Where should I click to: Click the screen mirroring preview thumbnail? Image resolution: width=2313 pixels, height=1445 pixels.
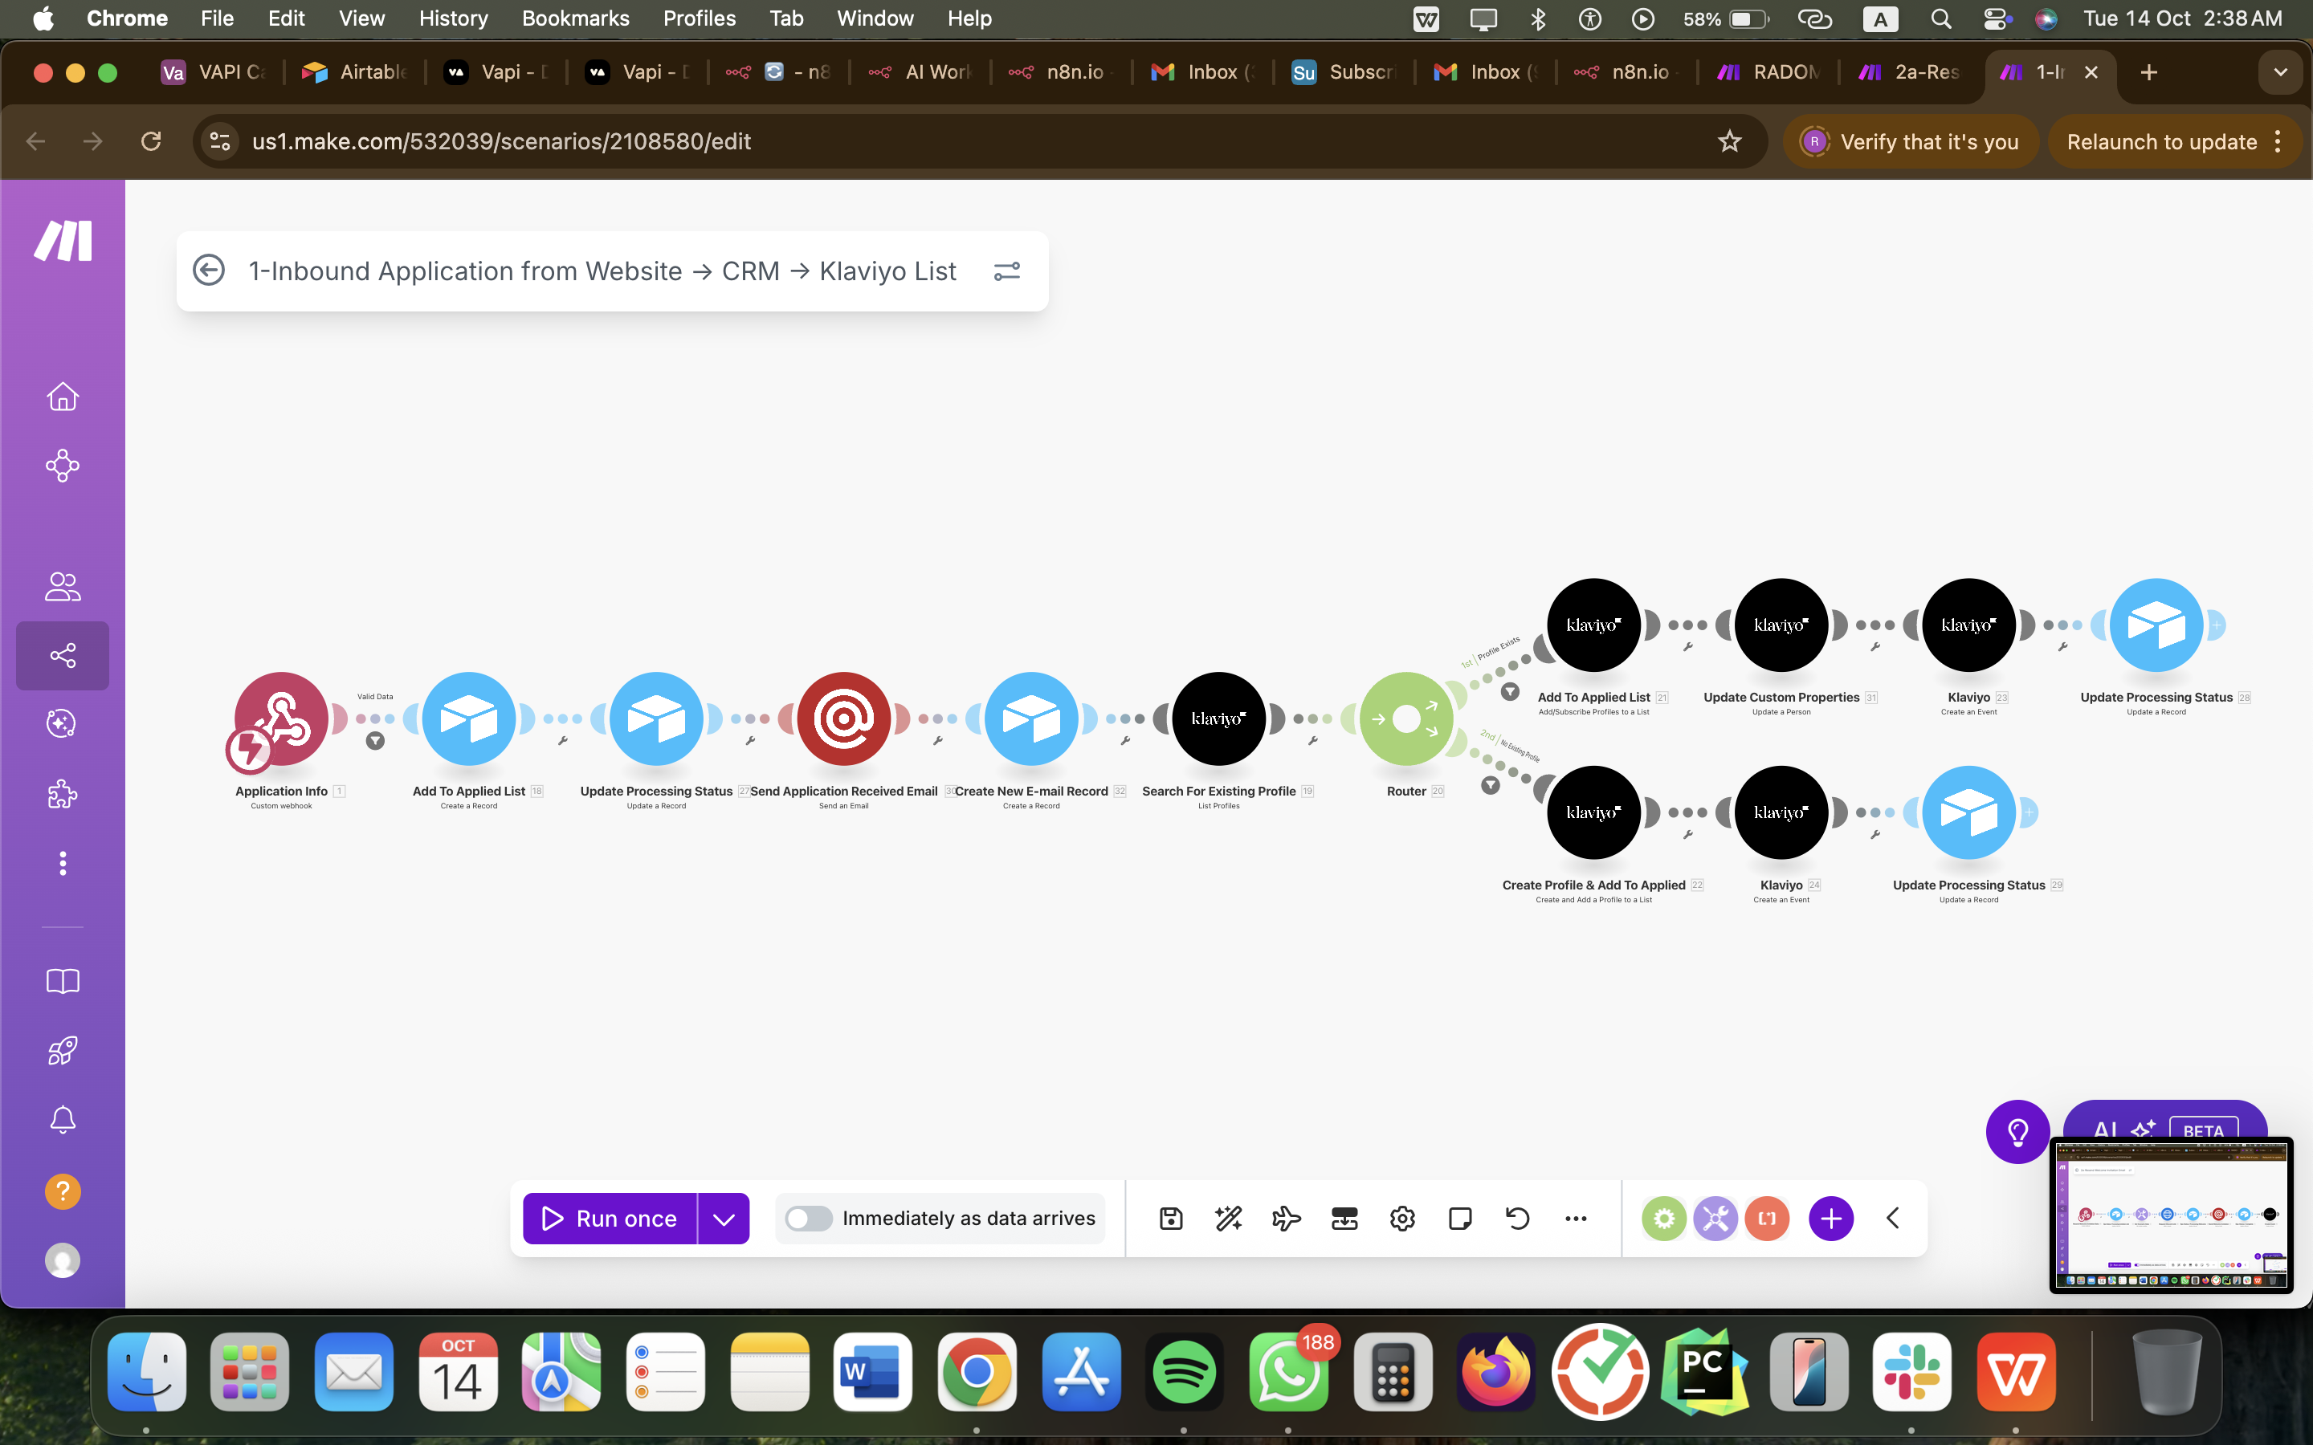tap(2171, 1215)
